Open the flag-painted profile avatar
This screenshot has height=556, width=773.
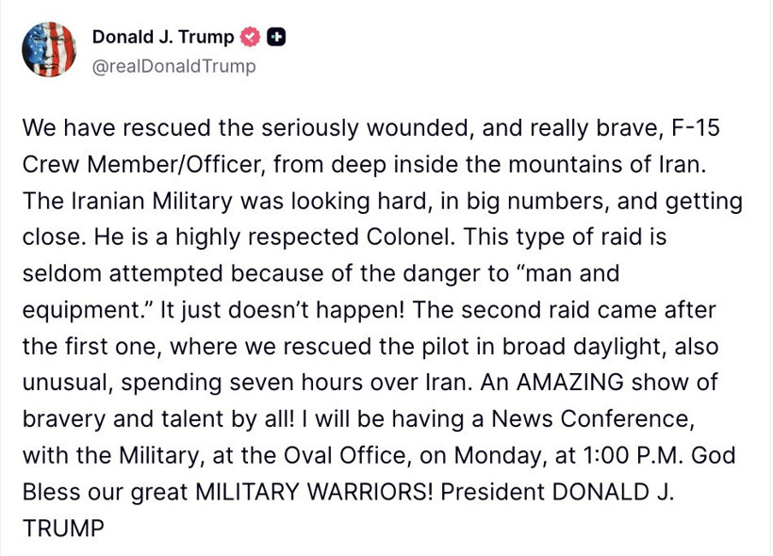pyautogui.click(x=49, y=50)
